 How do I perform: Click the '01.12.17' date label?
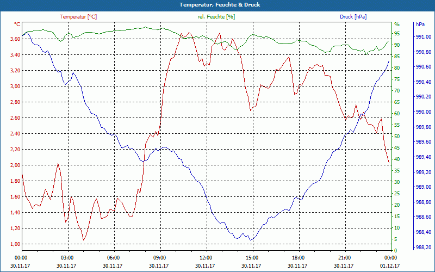[x=390, y=266]
